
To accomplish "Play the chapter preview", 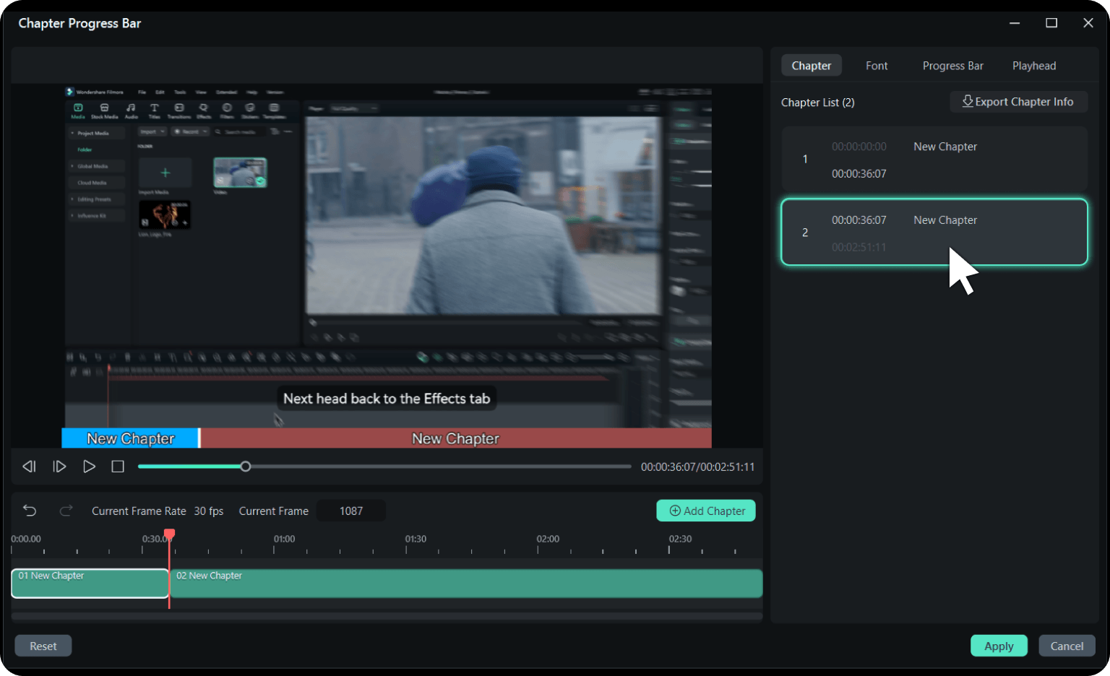I will (89, 467).
